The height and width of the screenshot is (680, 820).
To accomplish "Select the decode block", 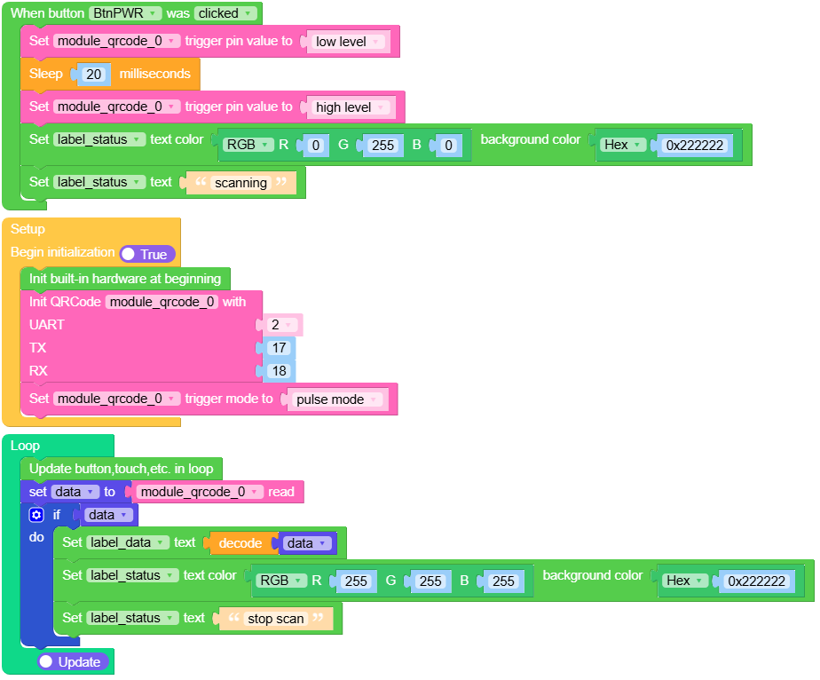I will tap(240, 543).
